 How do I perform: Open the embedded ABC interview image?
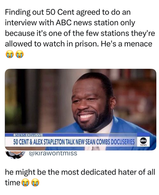(81, 110)
